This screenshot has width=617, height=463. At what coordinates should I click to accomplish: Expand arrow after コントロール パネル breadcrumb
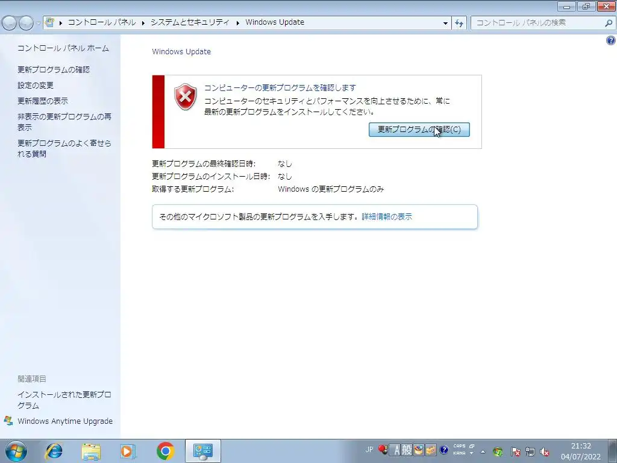[143, 23]
